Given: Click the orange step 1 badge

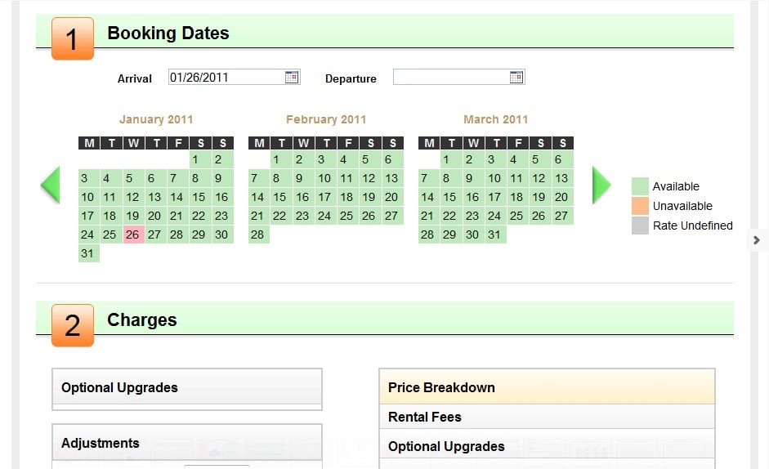Looking at the screenshot, I should [x=73, y=38].
